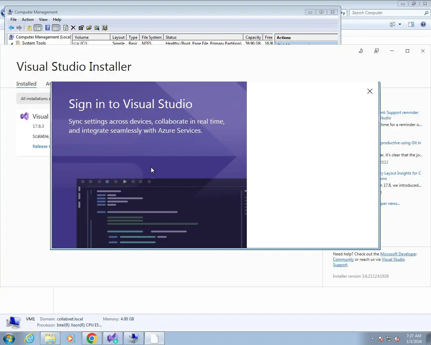Open the Support reminder news link

coord(399,115)
